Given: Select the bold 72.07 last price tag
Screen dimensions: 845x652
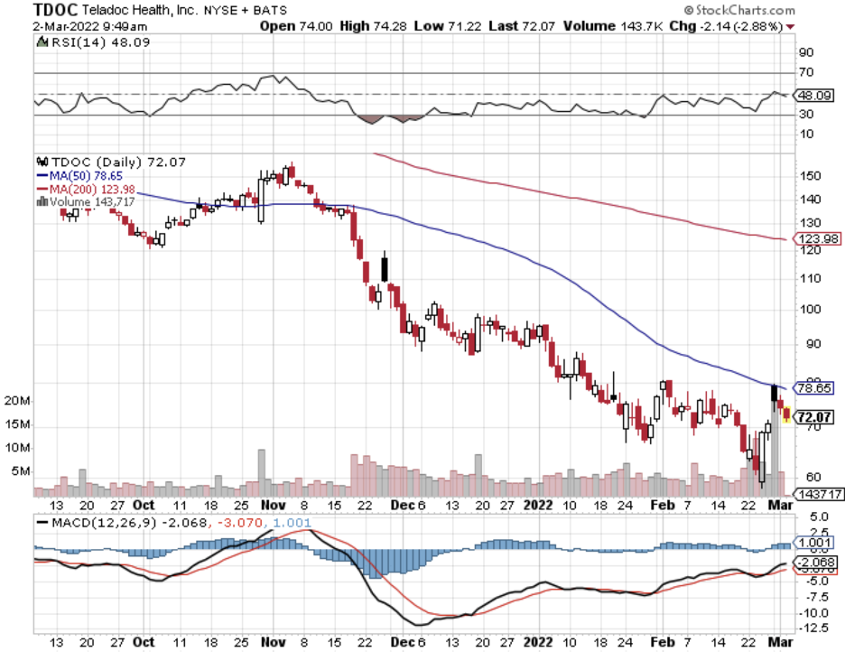Looking at the screenshot, I should click(813, 416).
